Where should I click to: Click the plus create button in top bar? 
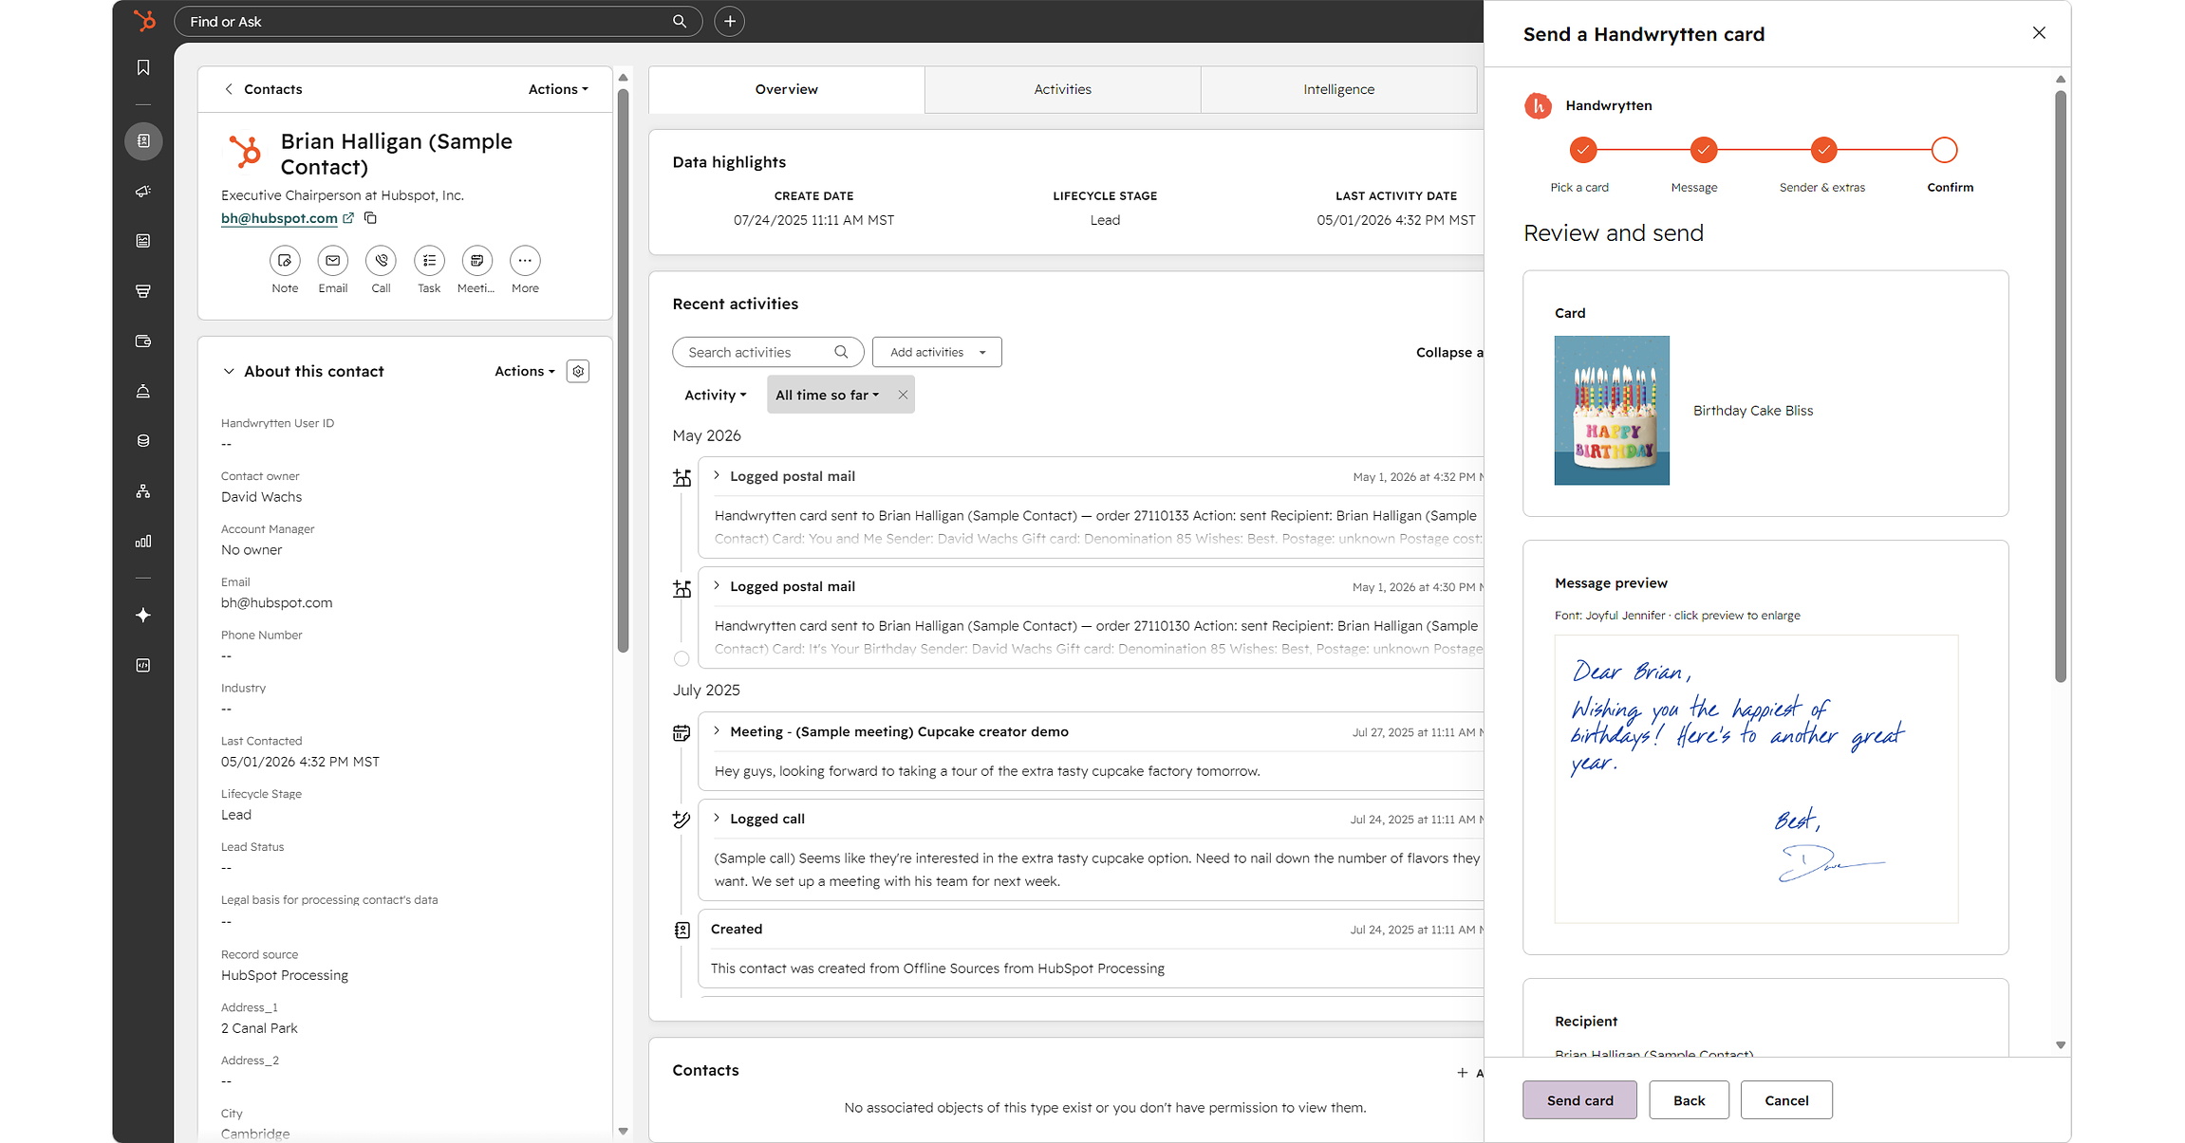tap(729, 21)
